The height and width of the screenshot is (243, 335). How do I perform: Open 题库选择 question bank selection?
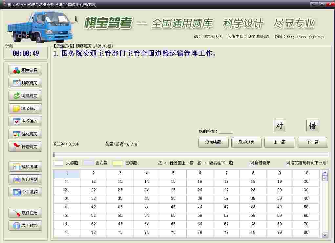point(25,70)
